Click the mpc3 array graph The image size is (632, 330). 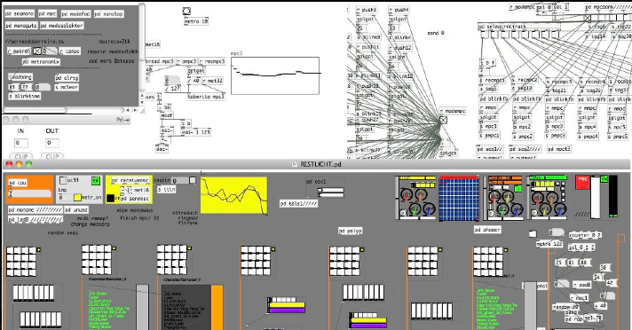pos(275,75)
